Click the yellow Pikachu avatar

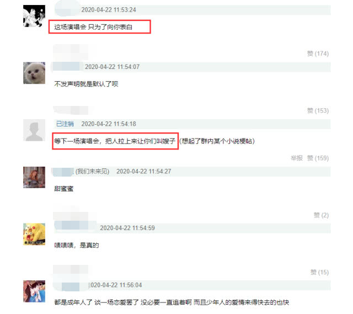(x=34, y=234)
